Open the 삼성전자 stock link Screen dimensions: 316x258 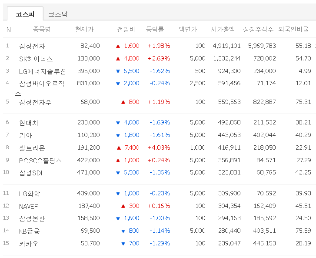click(32, 46)
